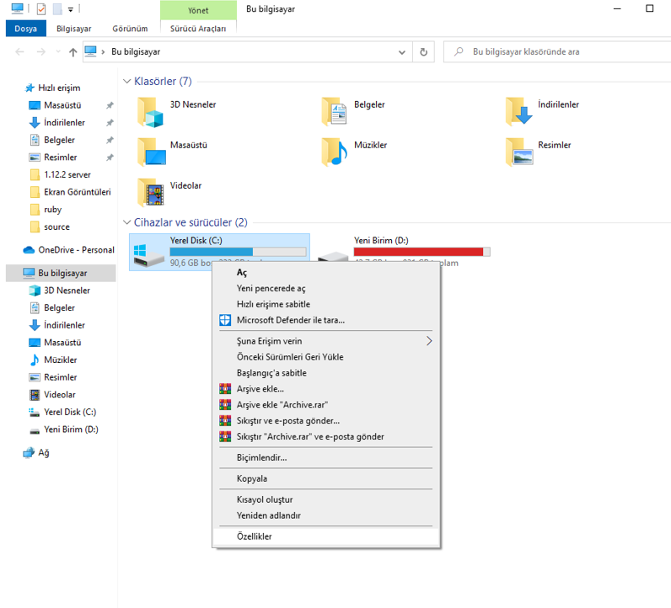This screenshot has height=608, width=671.
Task: Select Yerel Disk (C:) in sidebar
Action: click(x=61, y=412)
